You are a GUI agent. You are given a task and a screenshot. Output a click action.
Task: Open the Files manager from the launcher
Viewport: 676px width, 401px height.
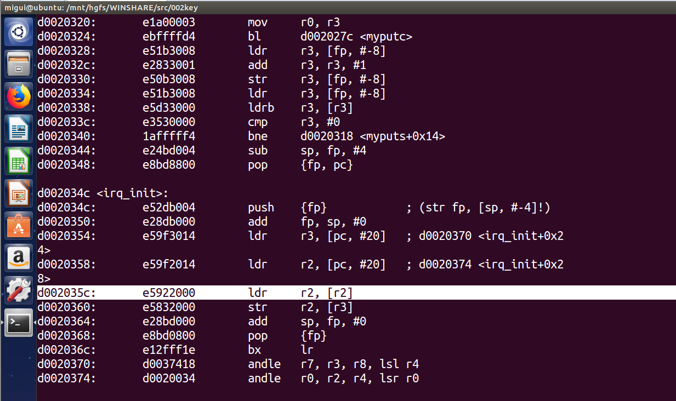coord(19,65)
